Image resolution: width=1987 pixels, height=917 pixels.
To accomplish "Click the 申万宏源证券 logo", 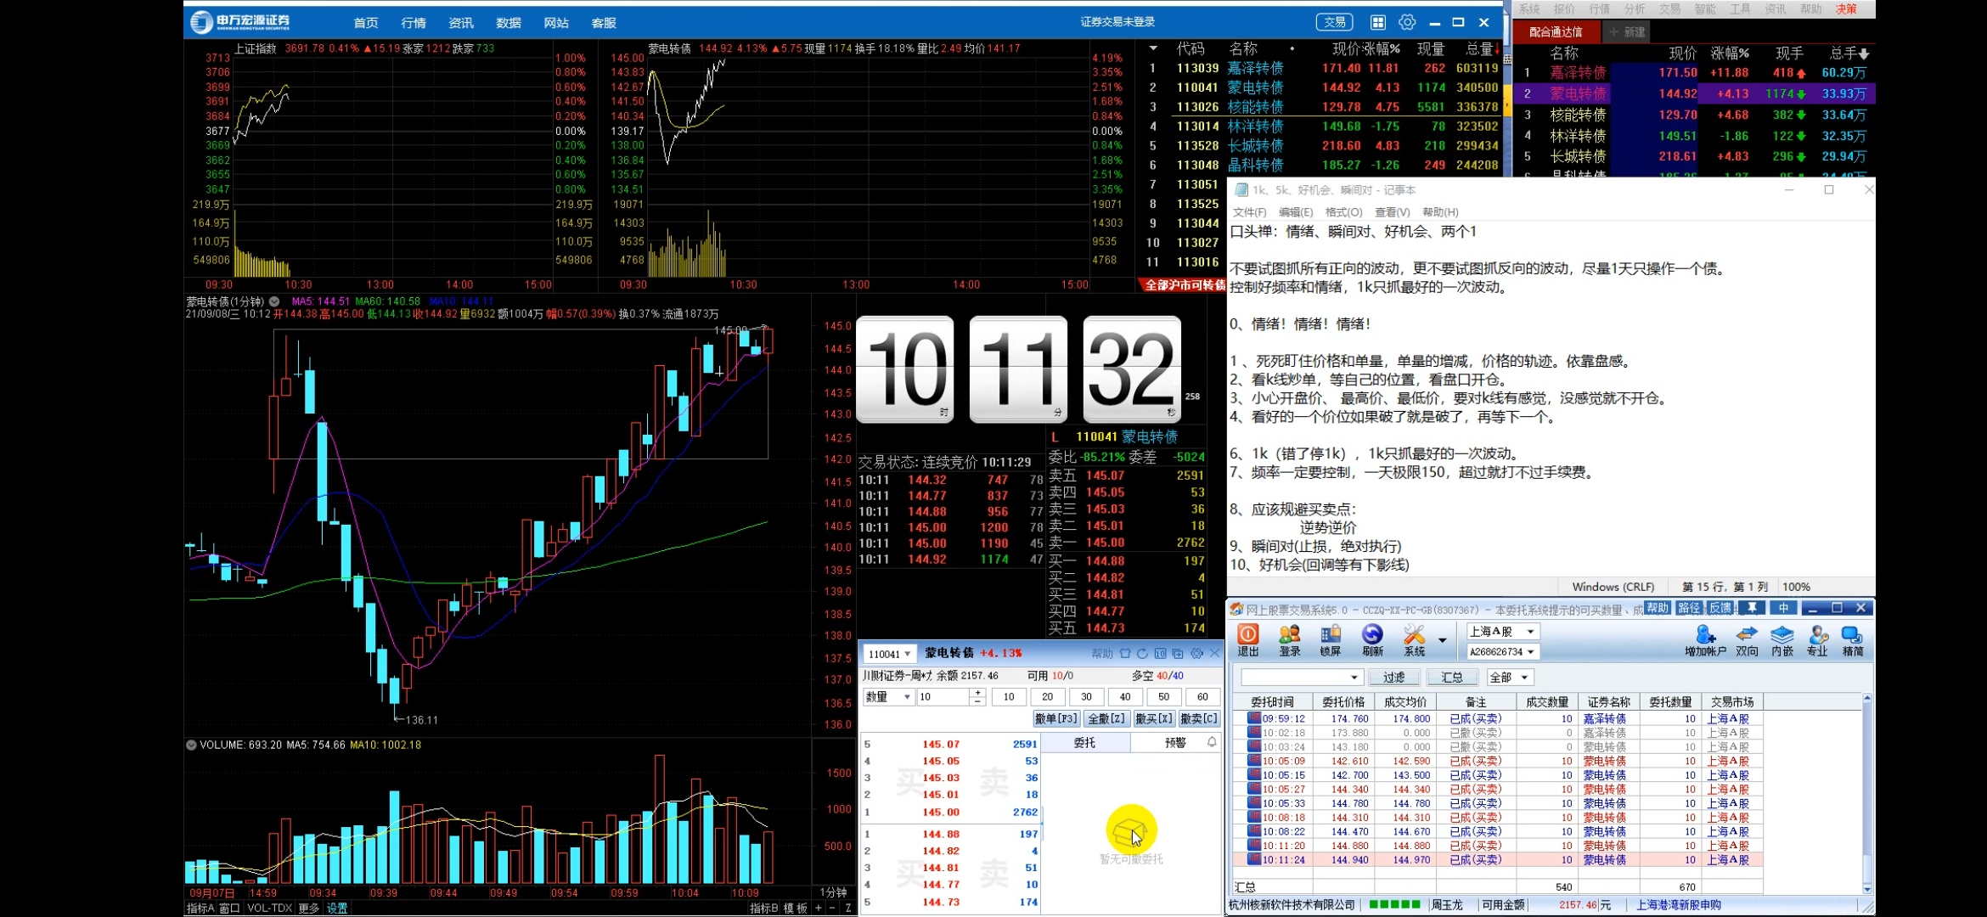I will tap(240, 22).
